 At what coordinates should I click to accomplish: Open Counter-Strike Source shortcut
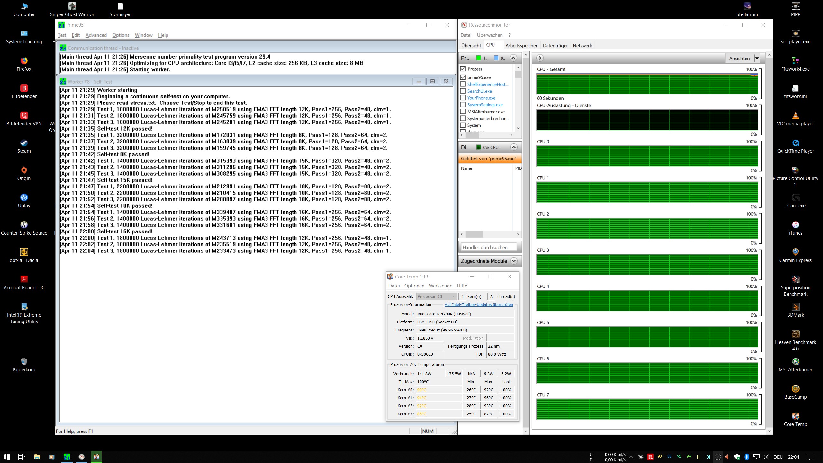pos(24,228)
